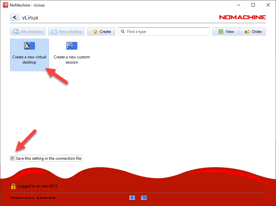Open My desktops list
Image resolution: width=276 pixels, height=206 pixels.
[28, 32]
